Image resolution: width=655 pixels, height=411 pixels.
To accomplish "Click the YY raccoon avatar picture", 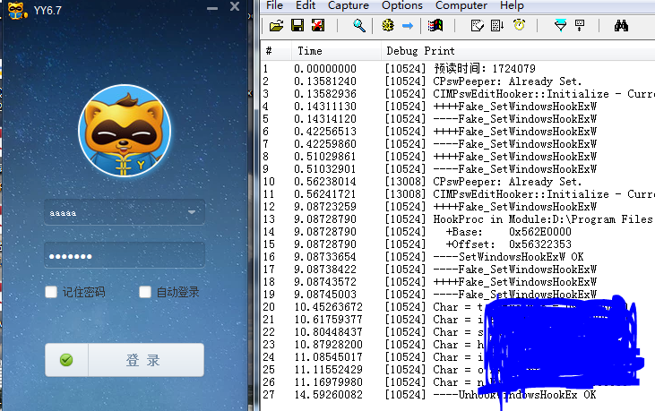I will click(x=125, y=131).
